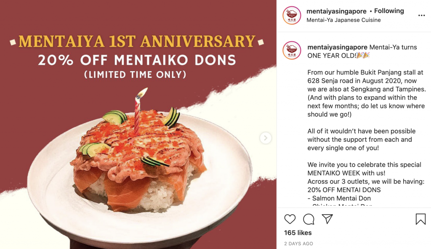Click the (LIMITED TIME ONLY) text
The image size is (431, 249).
coord(135,75)
